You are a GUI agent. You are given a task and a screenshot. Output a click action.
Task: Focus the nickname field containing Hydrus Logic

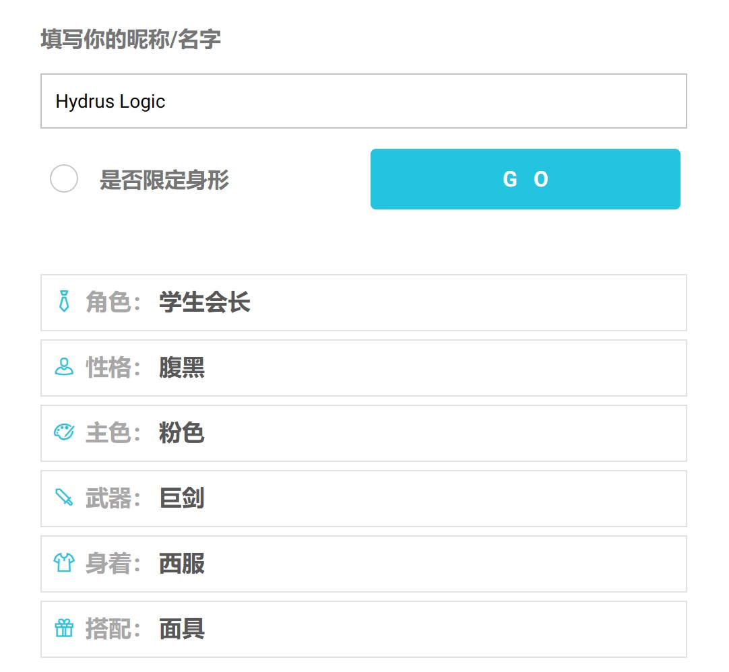point(364,101)
